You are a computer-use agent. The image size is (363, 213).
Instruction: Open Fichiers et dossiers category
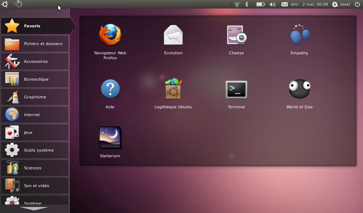click(35, 44)
